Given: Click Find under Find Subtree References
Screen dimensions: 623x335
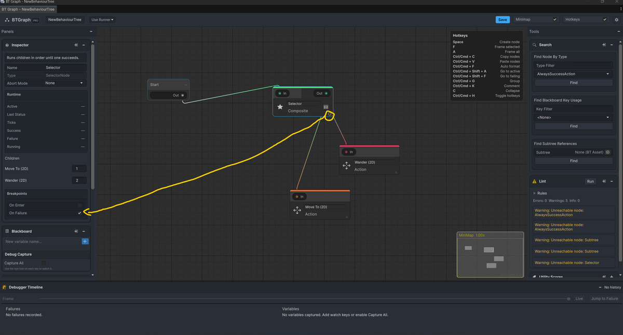Looking at the screenshot, I should pyautogui.click(x=573, y=161).
